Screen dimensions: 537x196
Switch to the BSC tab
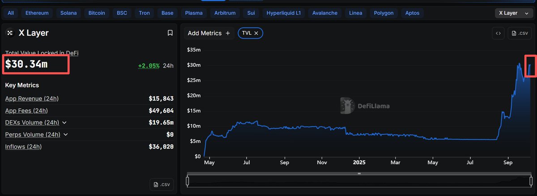click(x=122, y=13)
